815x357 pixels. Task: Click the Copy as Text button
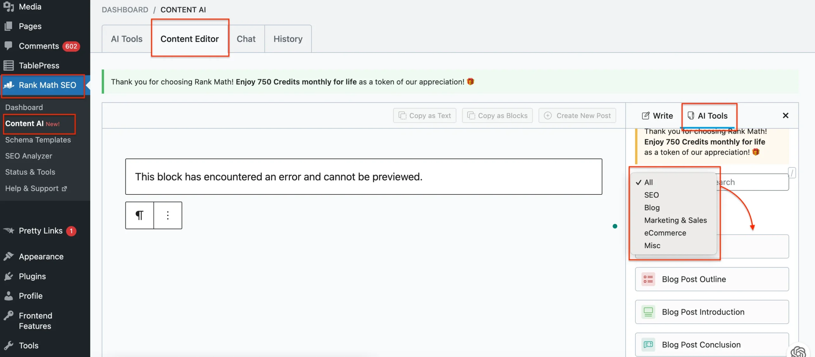424,115
